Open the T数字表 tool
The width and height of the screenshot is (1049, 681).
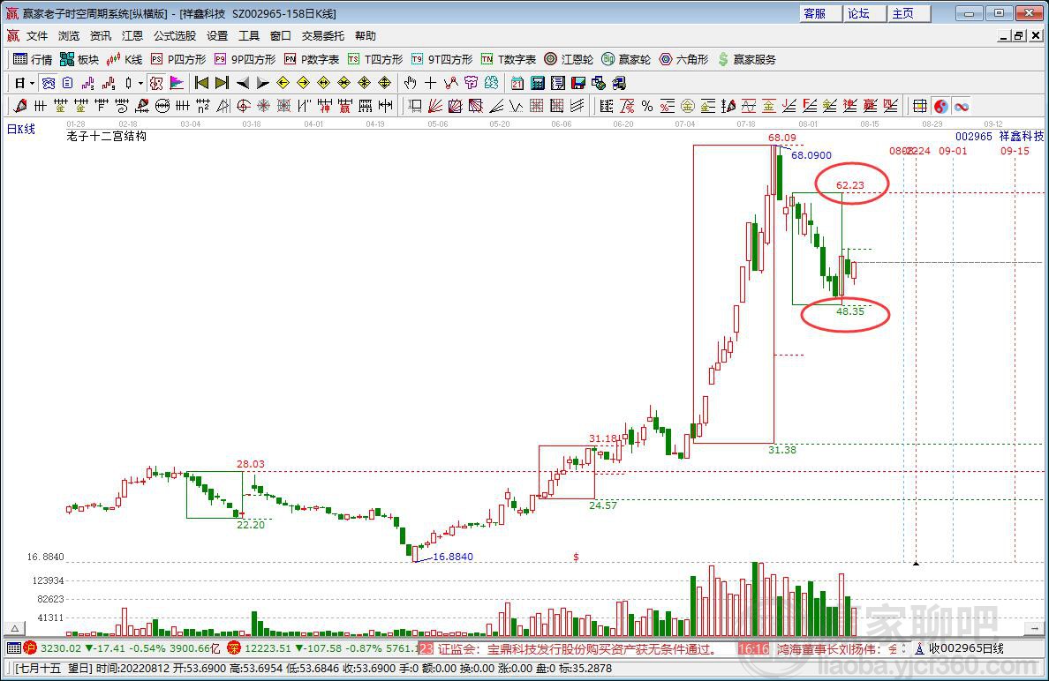click(x=509, y=59)
